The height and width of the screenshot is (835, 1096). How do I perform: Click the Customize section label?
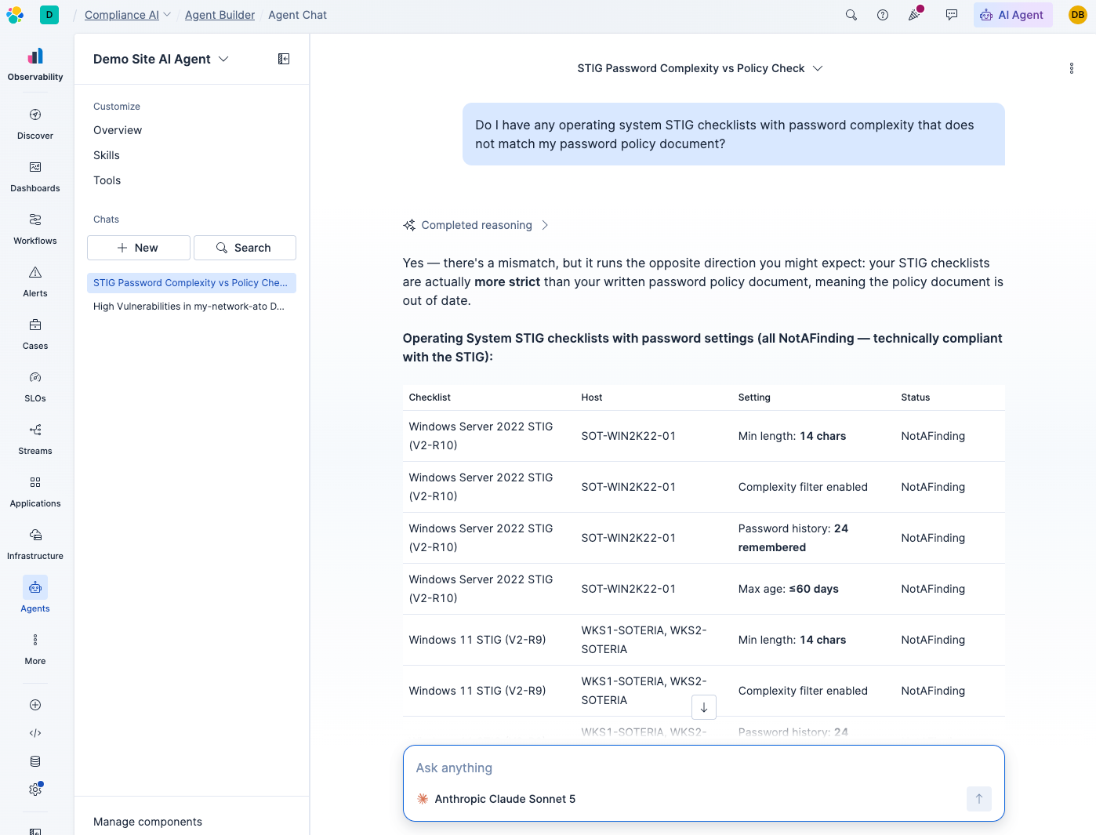[117, 107]
